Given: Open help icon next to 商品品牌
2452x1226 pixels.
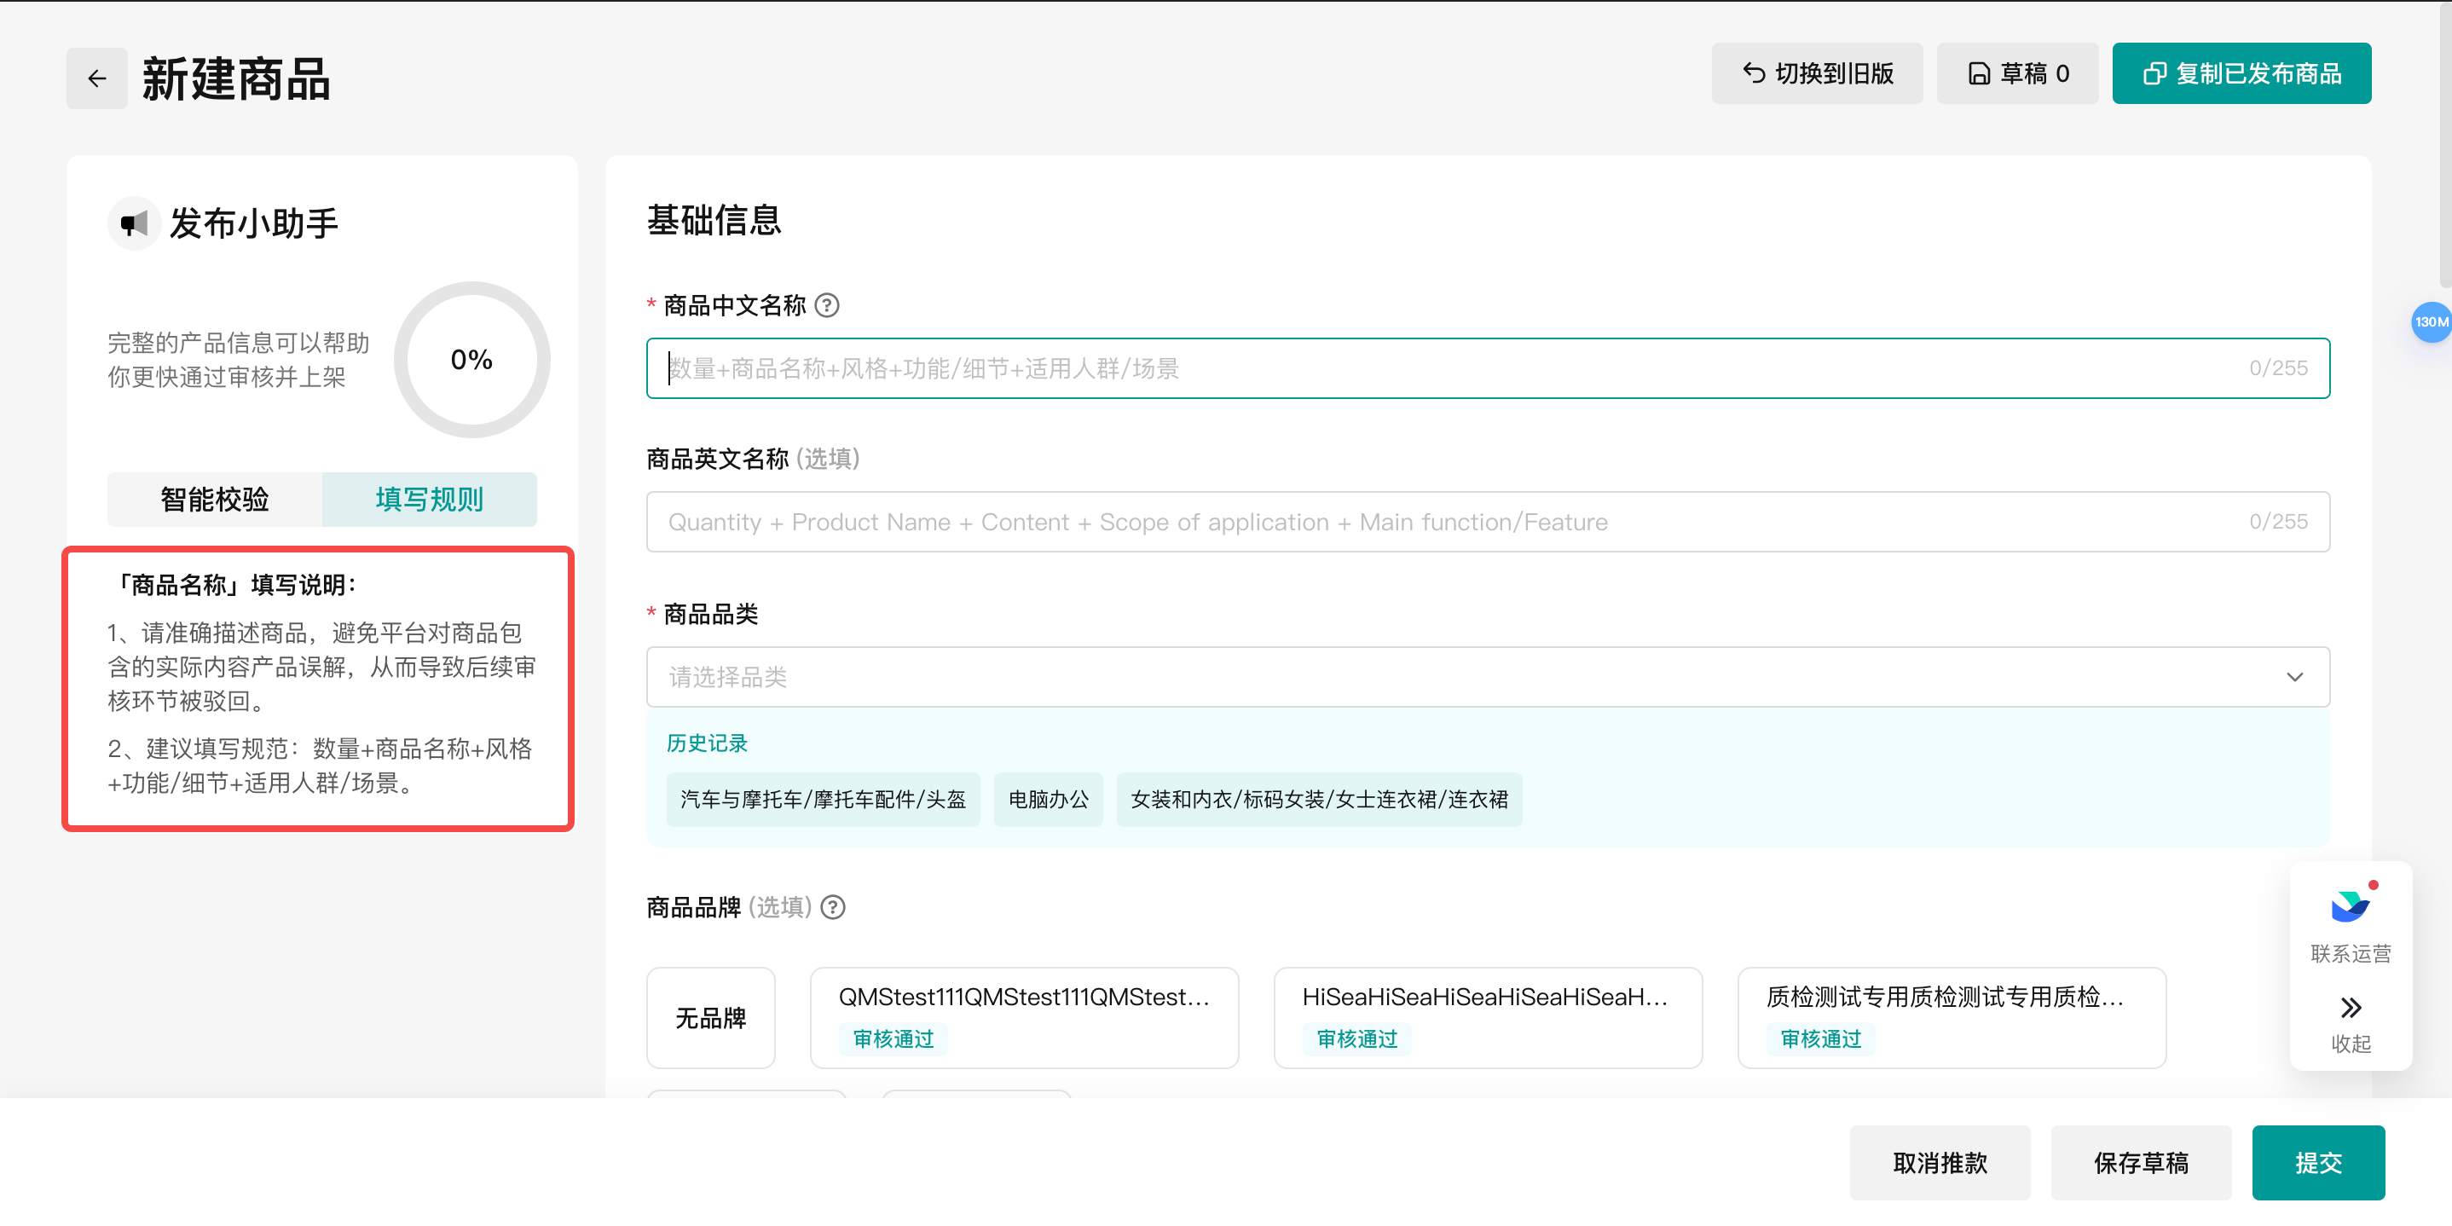Looking at the screenshot, I should (x=833, y=907).
